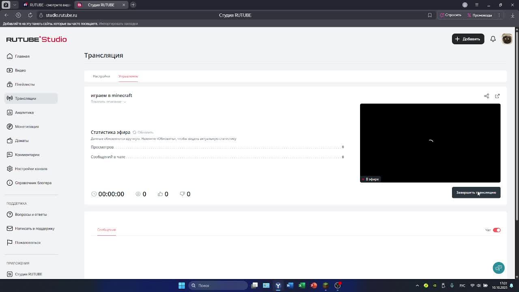Click the Вопросы и ответы icon
The image size is (519, 292).
point(10,215)
